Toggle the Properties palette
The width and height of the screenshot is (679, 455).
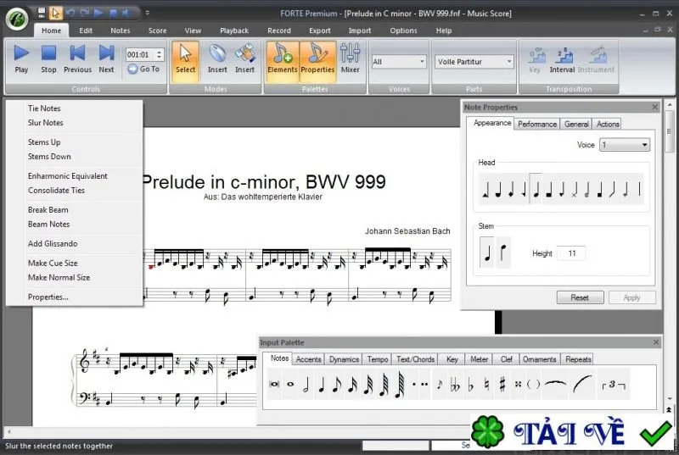coord(317,61)
